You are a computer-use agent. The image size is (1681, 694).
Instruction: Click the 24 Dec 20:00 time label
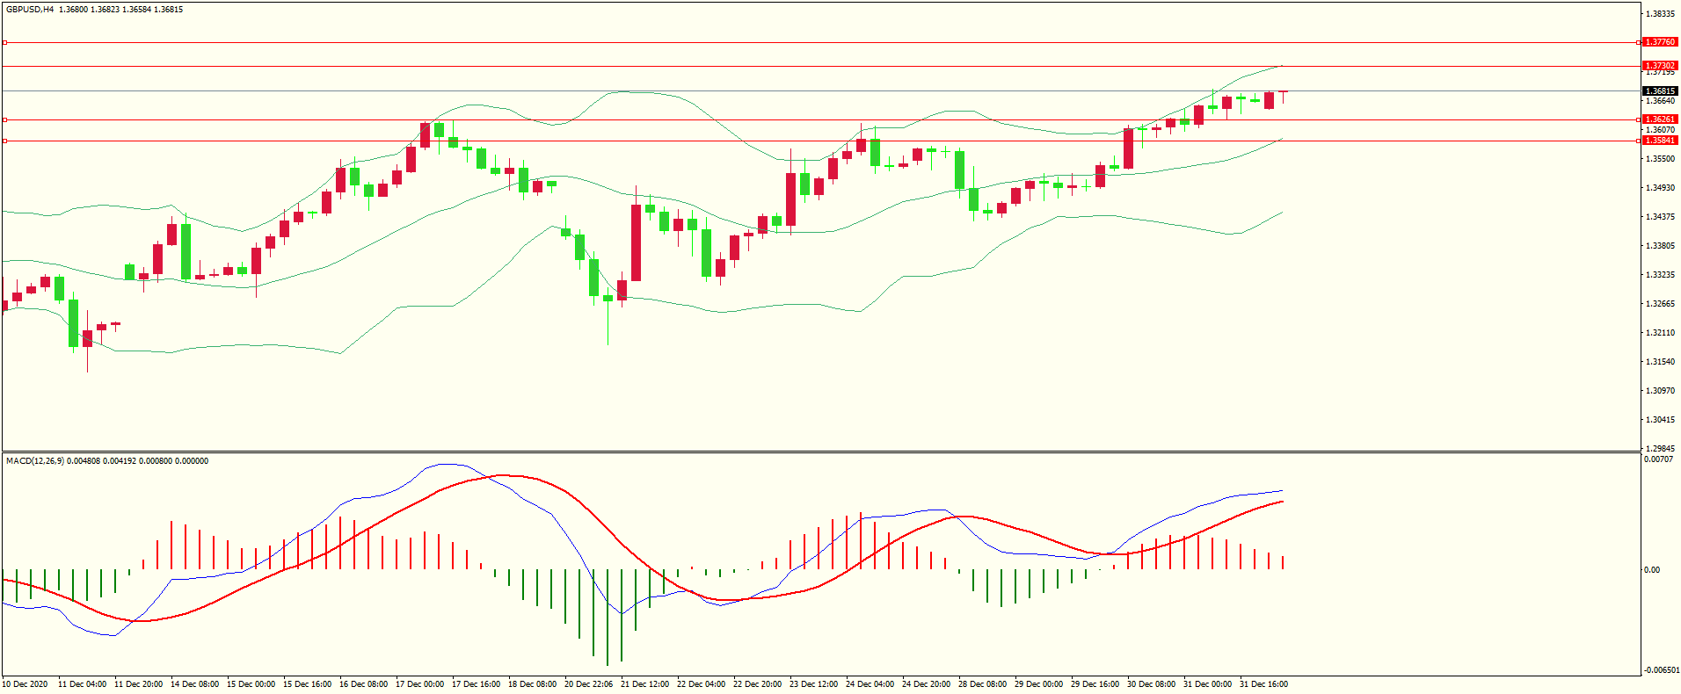tap(926, 684)
